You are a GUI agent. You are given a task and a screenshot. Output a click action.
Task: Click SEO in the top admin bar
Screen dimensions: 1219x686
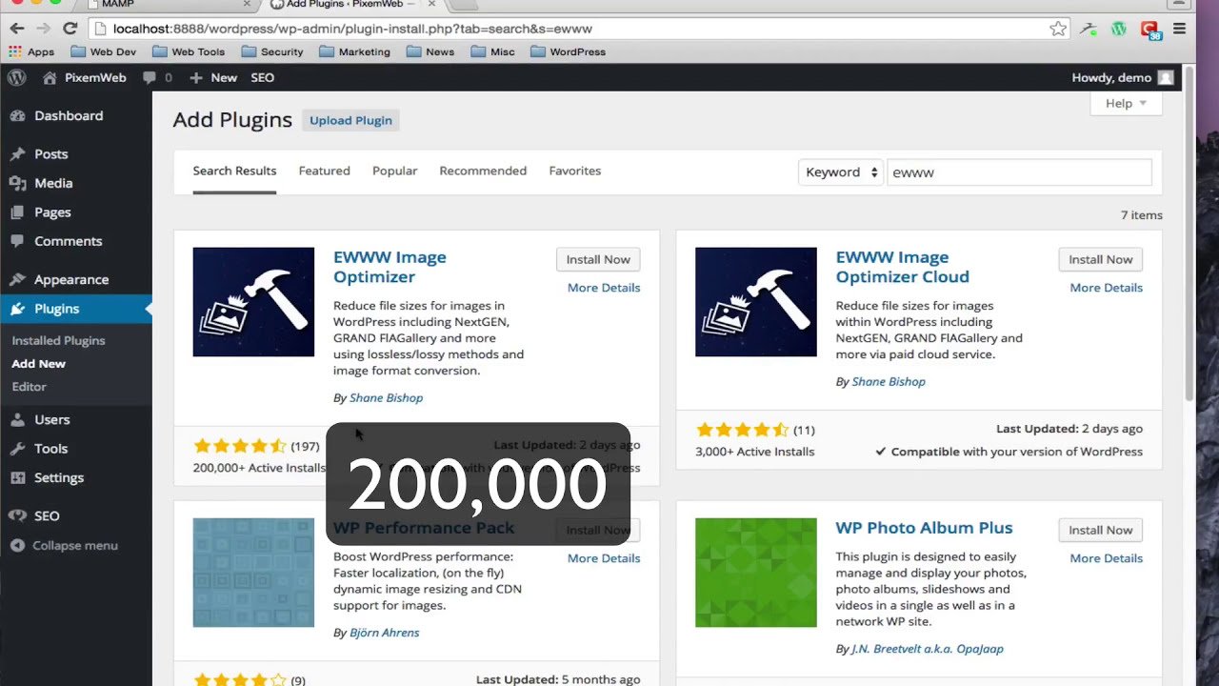262,77
